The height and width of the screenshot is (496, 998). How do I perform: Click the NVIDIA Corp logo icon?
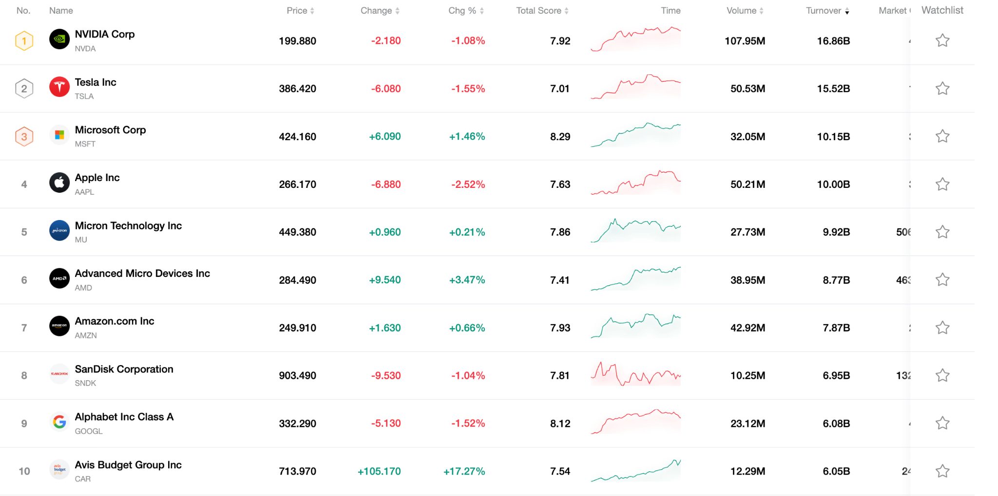59,40
